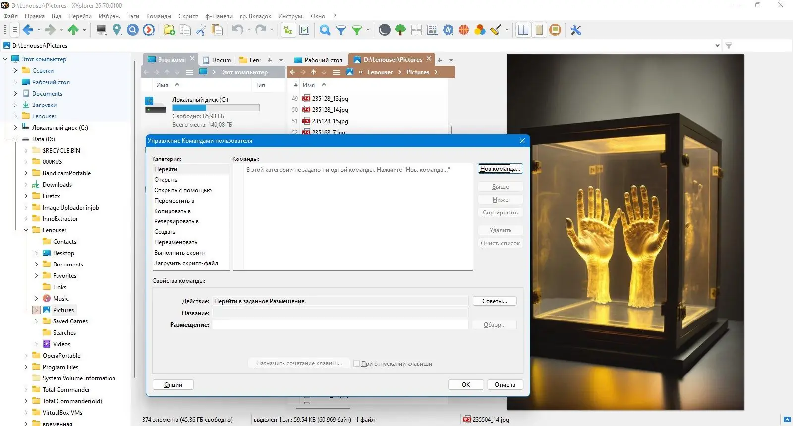Open the Инструм. menu
793x426 pixels.
click(291, 16)
